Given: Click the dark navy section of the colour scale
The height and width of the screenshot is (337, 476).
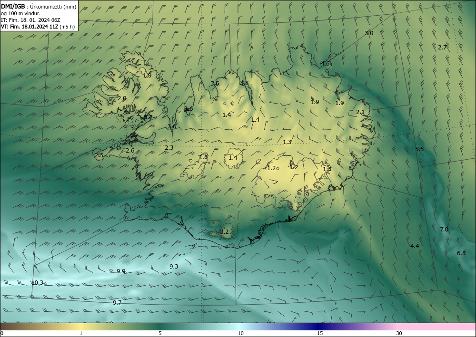Looking at the screenshot, I should 319,327.
